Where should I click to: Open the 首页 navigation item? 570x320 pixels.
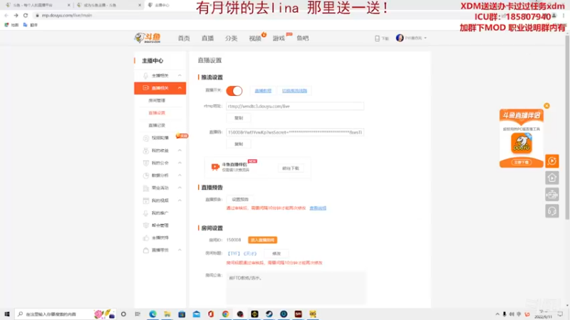coord(184,38)
